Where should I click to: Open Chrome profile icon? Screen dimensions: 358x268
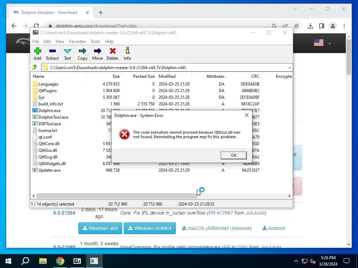tap(333, 26)
